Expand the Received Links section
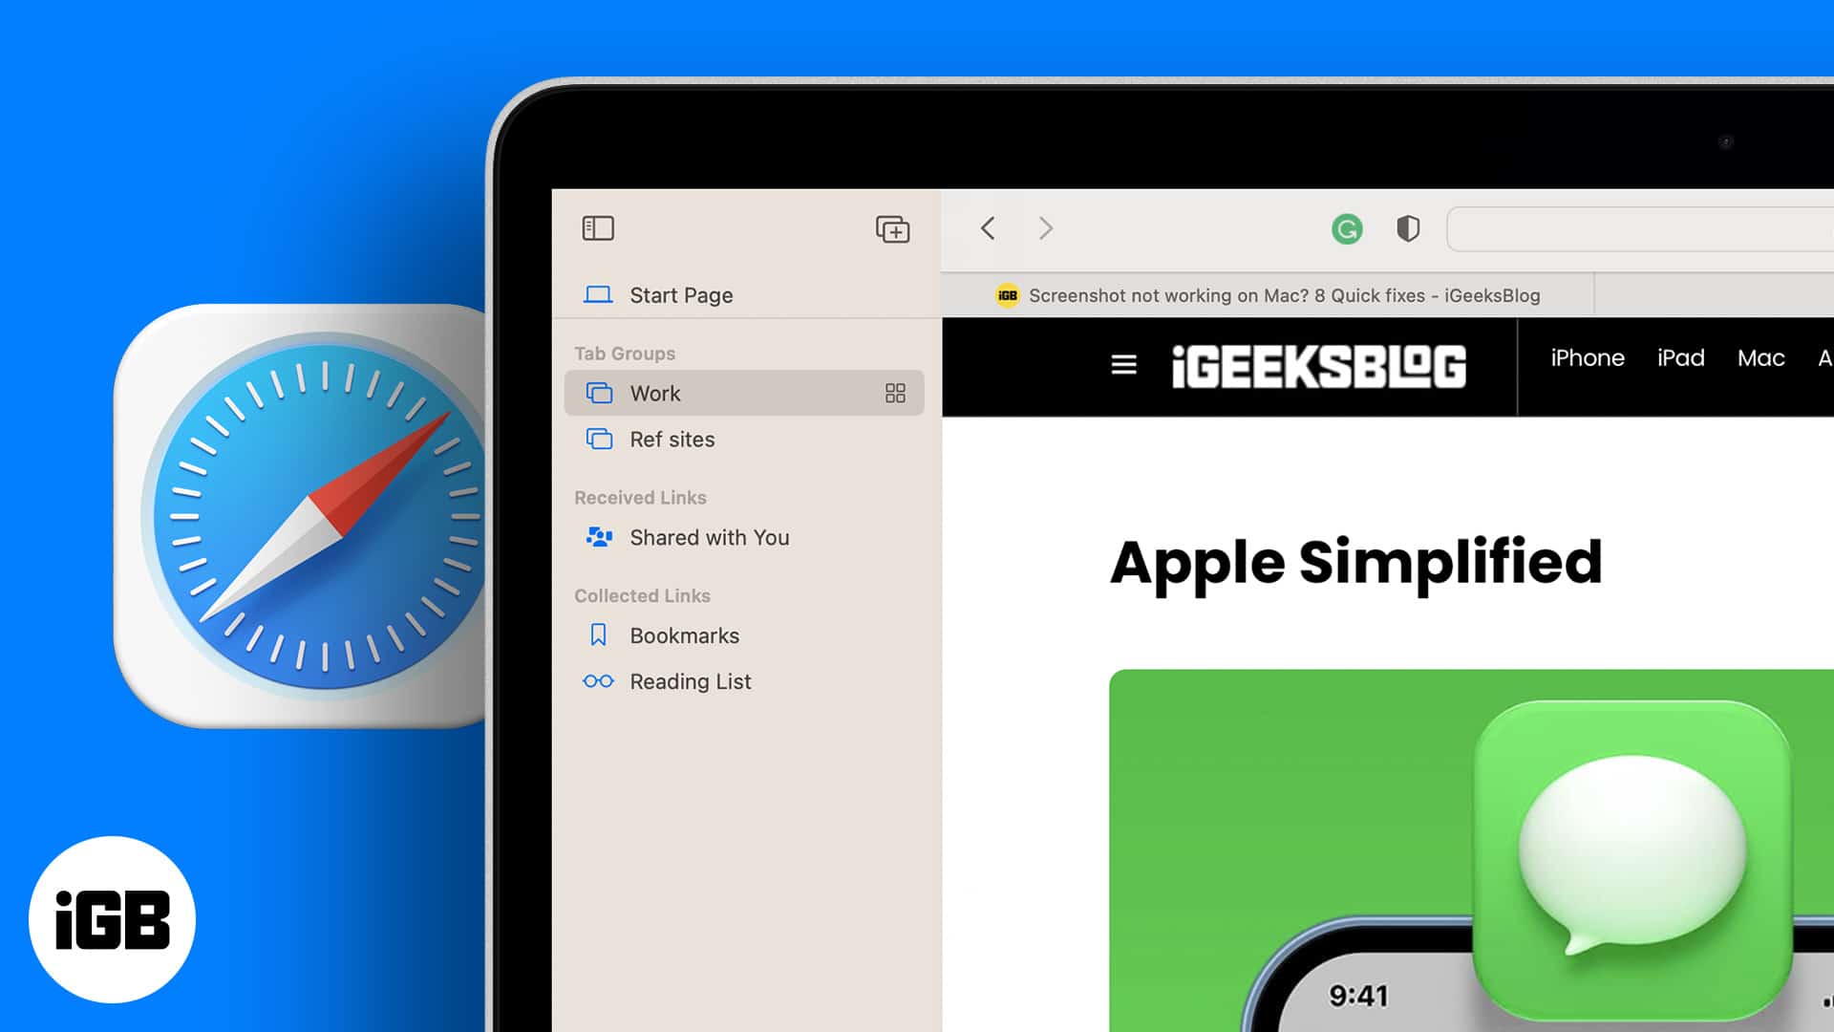Viewport: 1834px width, 1032px height. click(x=640, y=497)
